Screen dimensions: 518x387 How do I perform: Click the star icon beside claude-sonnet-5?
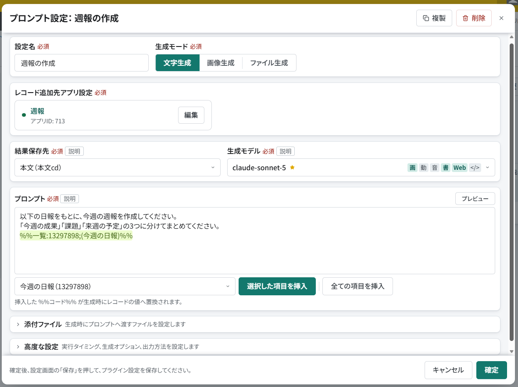[292, 168]
